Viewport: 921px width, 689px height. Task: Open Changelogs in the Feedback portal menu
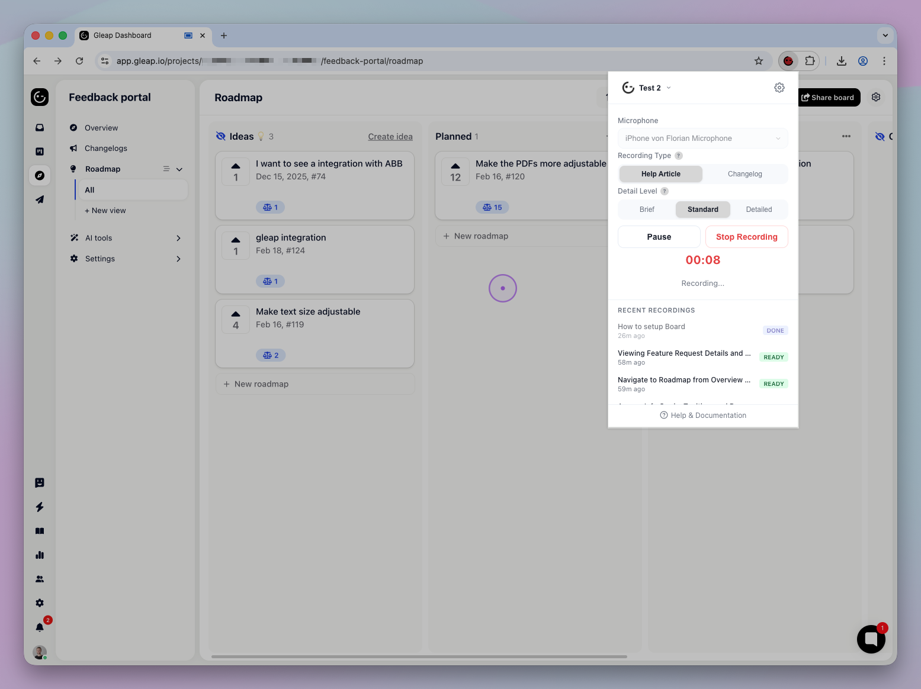[106, 149]
